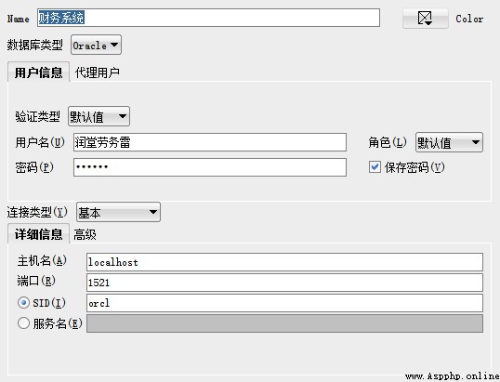Click the SID orcl input field

[284, 303]
